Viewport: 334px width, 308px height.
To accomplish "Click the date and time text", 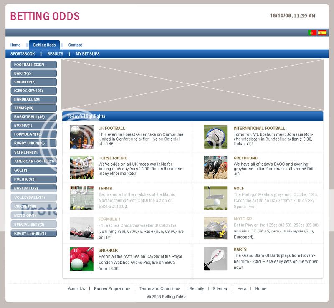I will 293,15.
